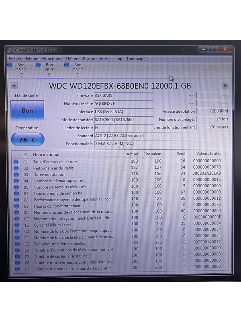Click the serial number field 5QG0NX7F
241x322 pixels.
124,103
